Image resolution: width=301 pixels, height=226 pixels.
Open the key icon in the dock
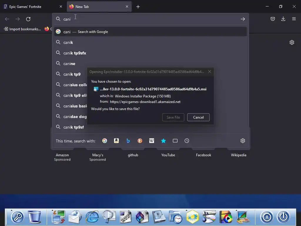tap(18, 217)
